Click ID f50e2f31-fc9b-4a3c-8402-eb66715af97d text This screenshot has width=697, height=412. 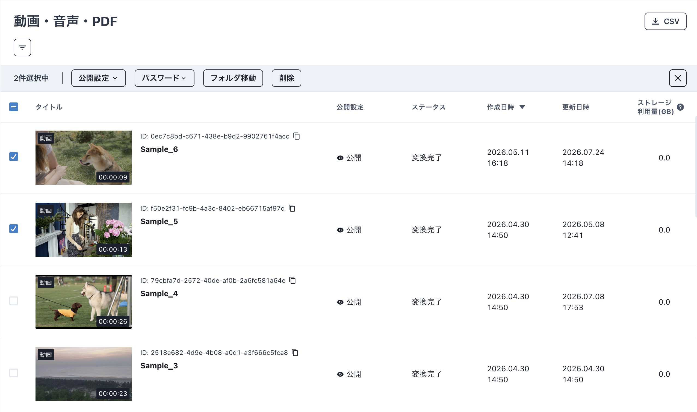[212, 208]
